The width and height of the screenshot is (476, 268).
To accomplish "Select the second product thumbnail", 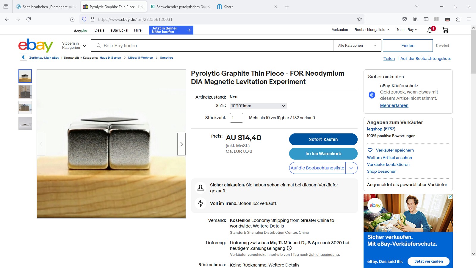I will pos(25,92).
